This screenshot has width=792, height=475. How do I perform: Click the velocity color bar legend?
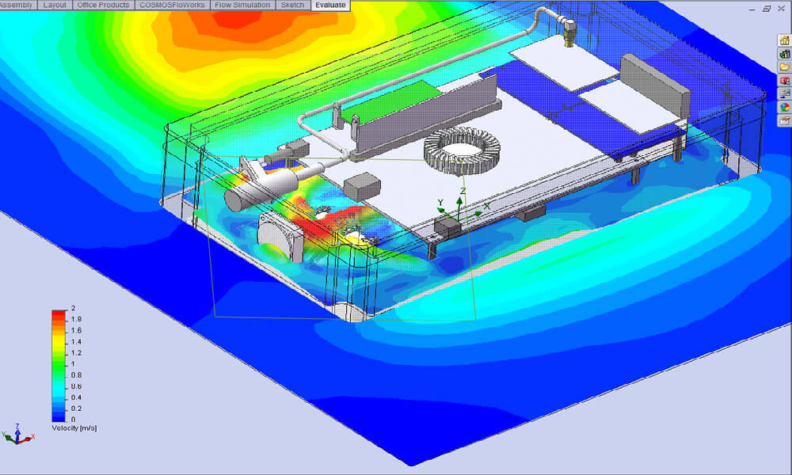[x=59, y=366]
